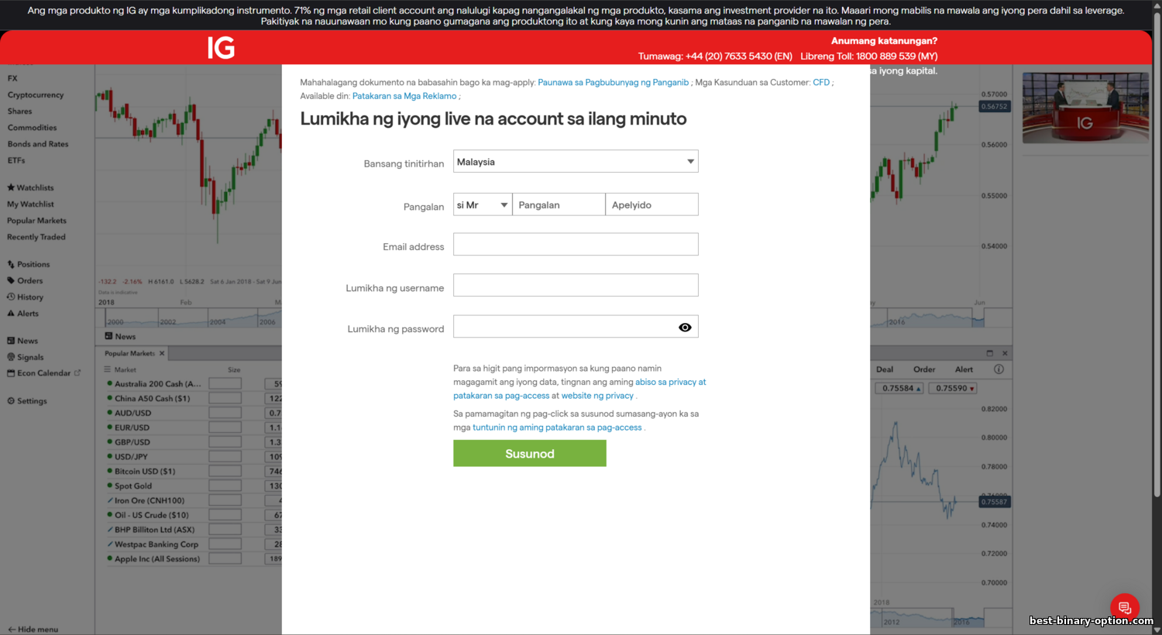This screenshot has height=635, width=1162.
Task: Click the IG logo in the header
Action: (x=221, y=48)
